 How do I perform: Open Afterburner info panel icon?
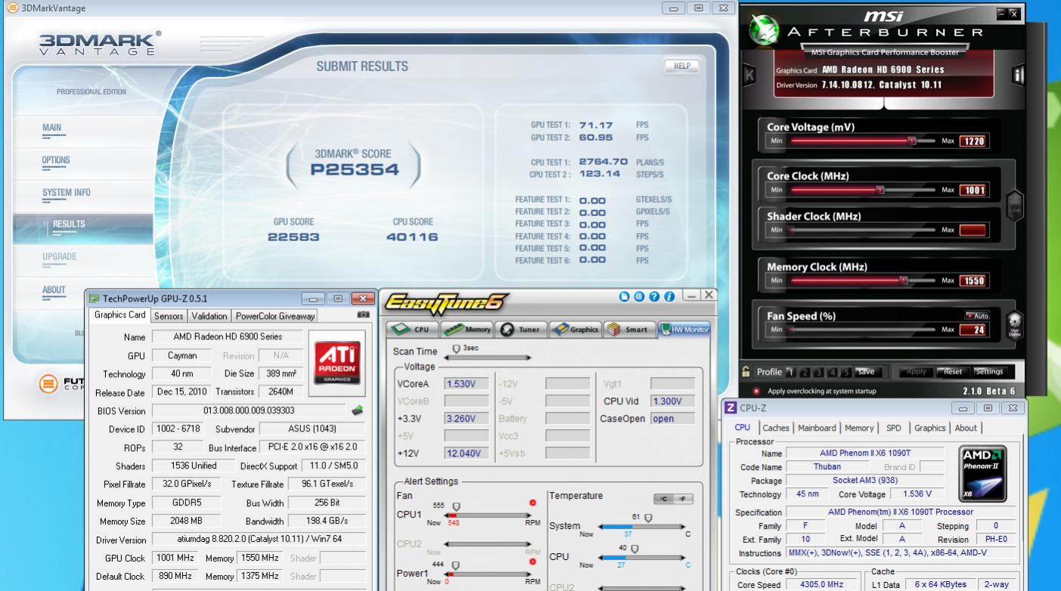[1017, 75]
